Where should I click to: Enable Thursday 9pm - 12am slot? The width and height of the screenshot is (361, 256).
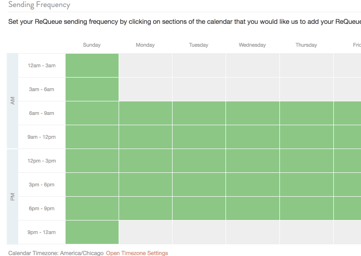(x=306, y=232)
